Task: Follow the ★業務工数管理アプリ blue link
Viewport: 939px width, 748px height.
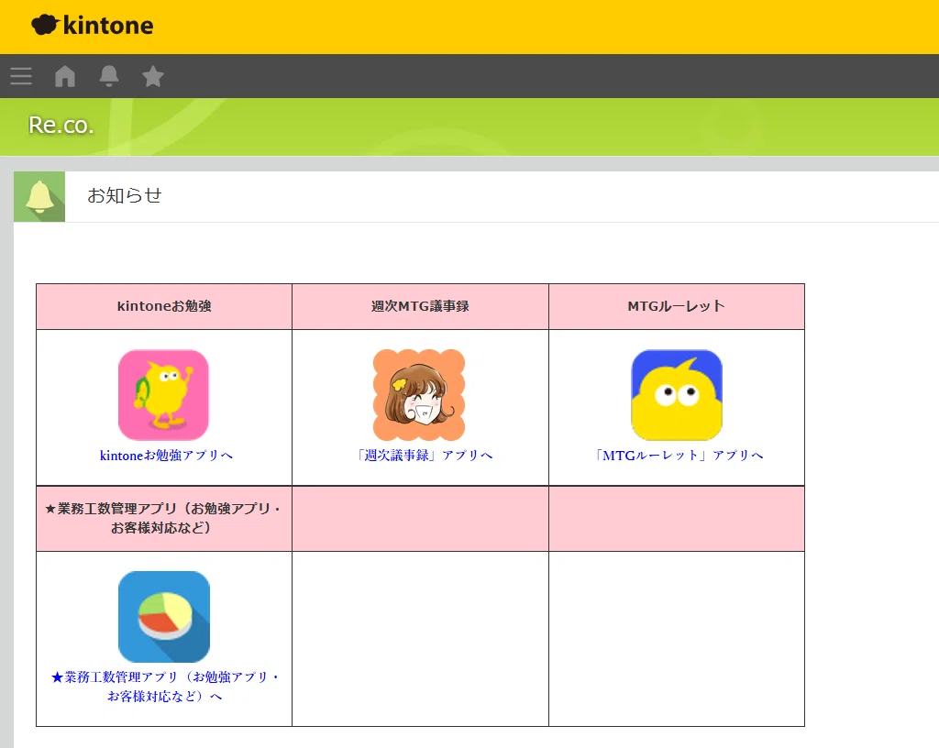Action: click(165, 687)
